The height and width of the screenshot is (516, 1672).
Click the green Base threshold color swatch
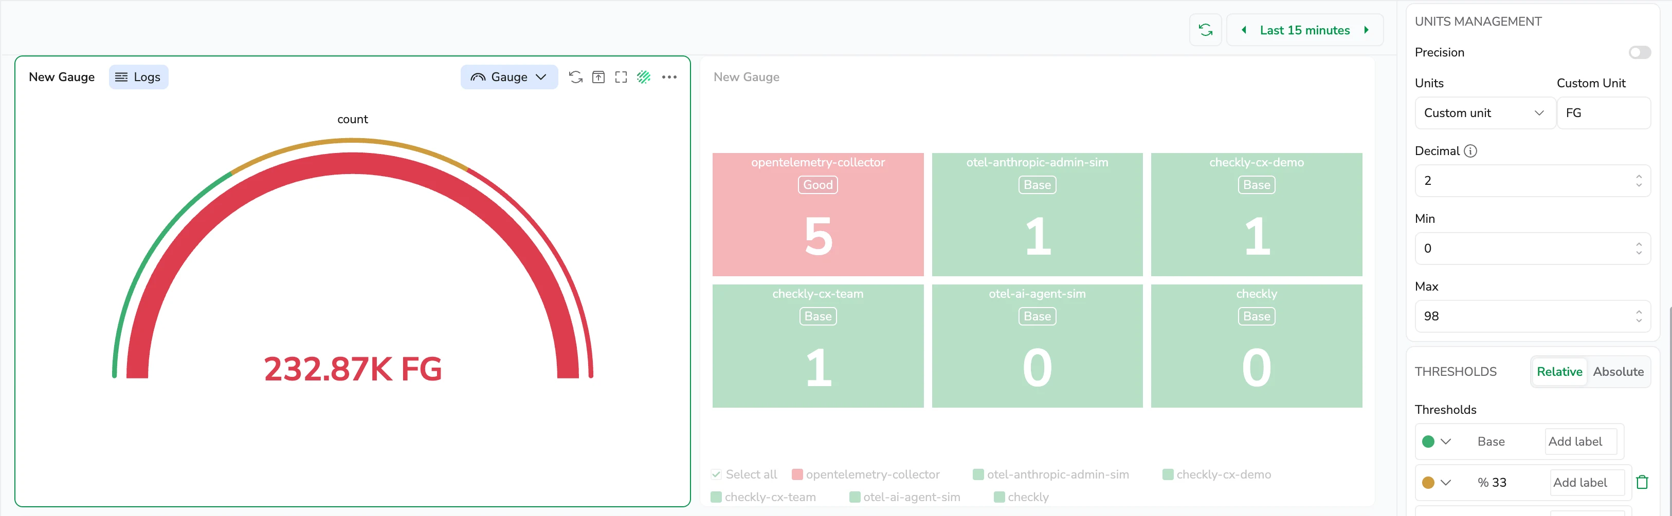1428,442
